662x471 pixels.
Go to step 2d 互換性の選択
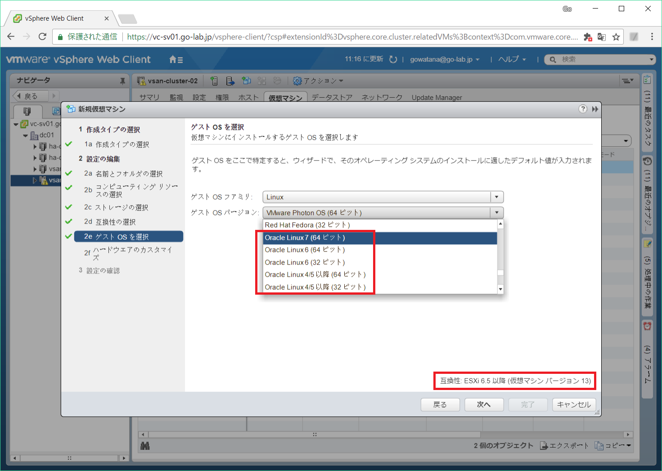tap(110, 222)
